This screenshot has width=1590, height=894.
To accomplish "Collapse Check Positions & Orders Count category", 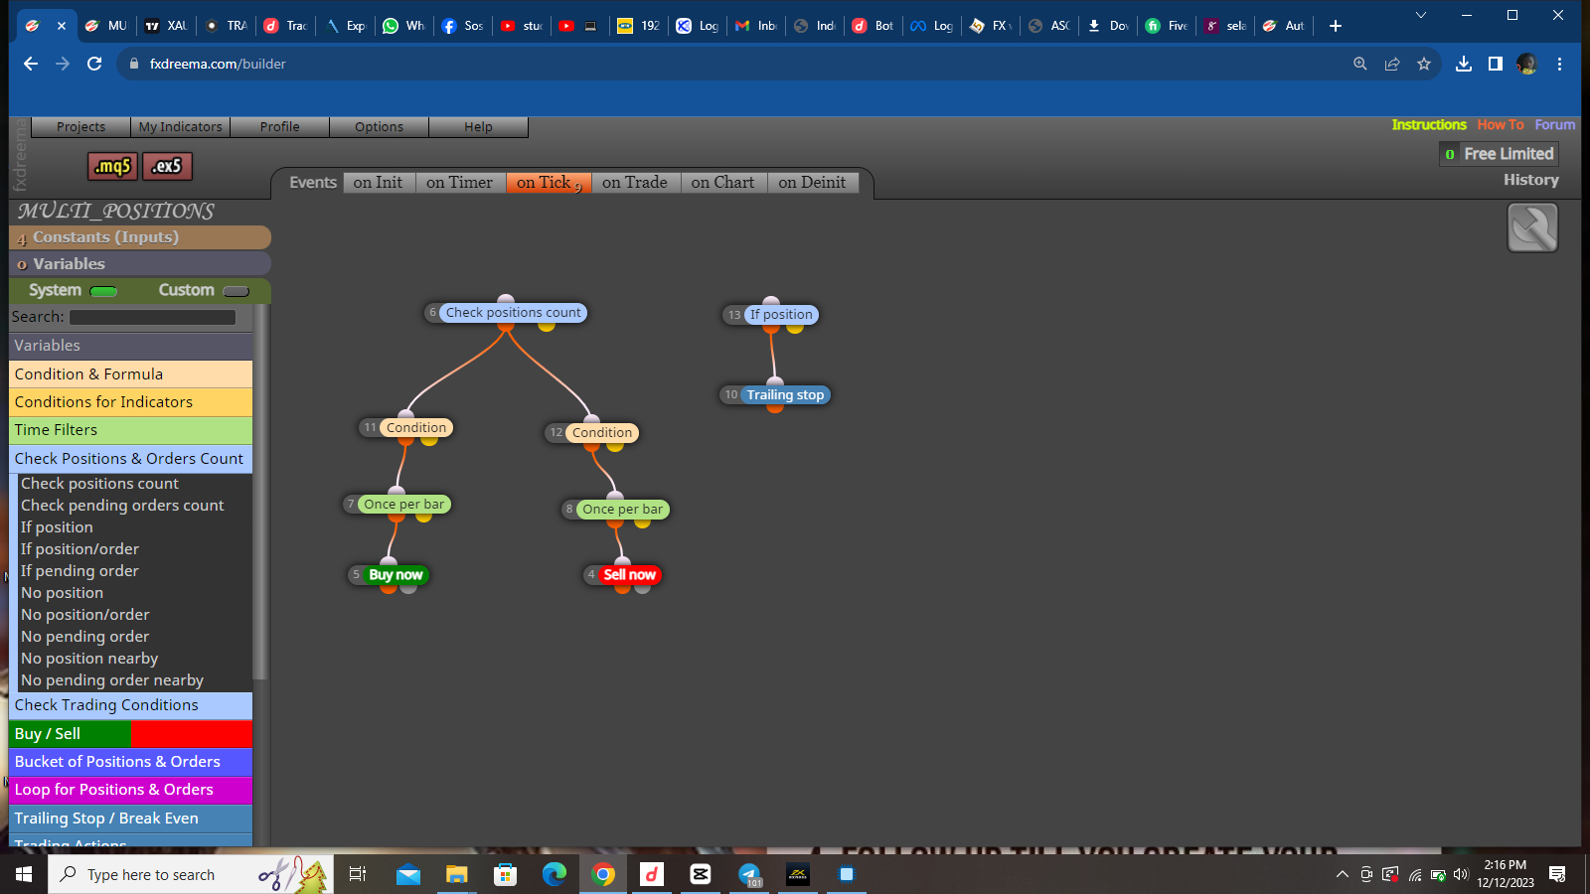I will 130,458.
